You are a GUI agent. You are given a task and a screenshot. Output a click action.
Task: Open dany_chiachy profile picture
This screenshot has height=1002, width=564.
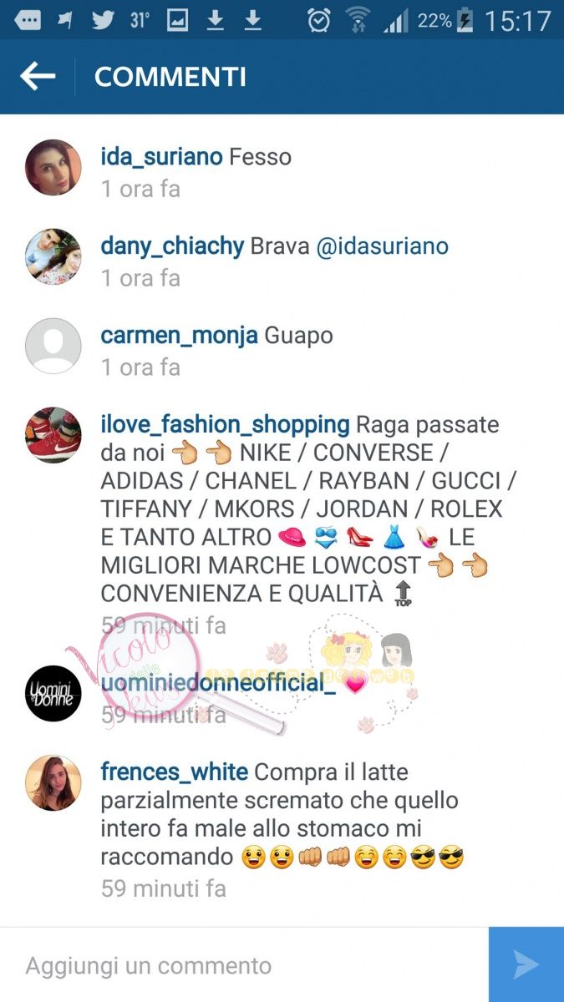pos(53,256)
